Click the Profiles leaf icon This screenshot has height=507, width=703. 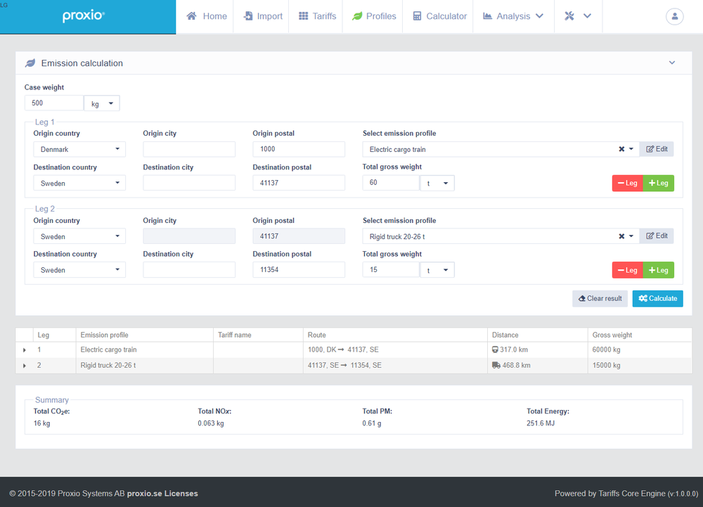click(x=357, y=16)
